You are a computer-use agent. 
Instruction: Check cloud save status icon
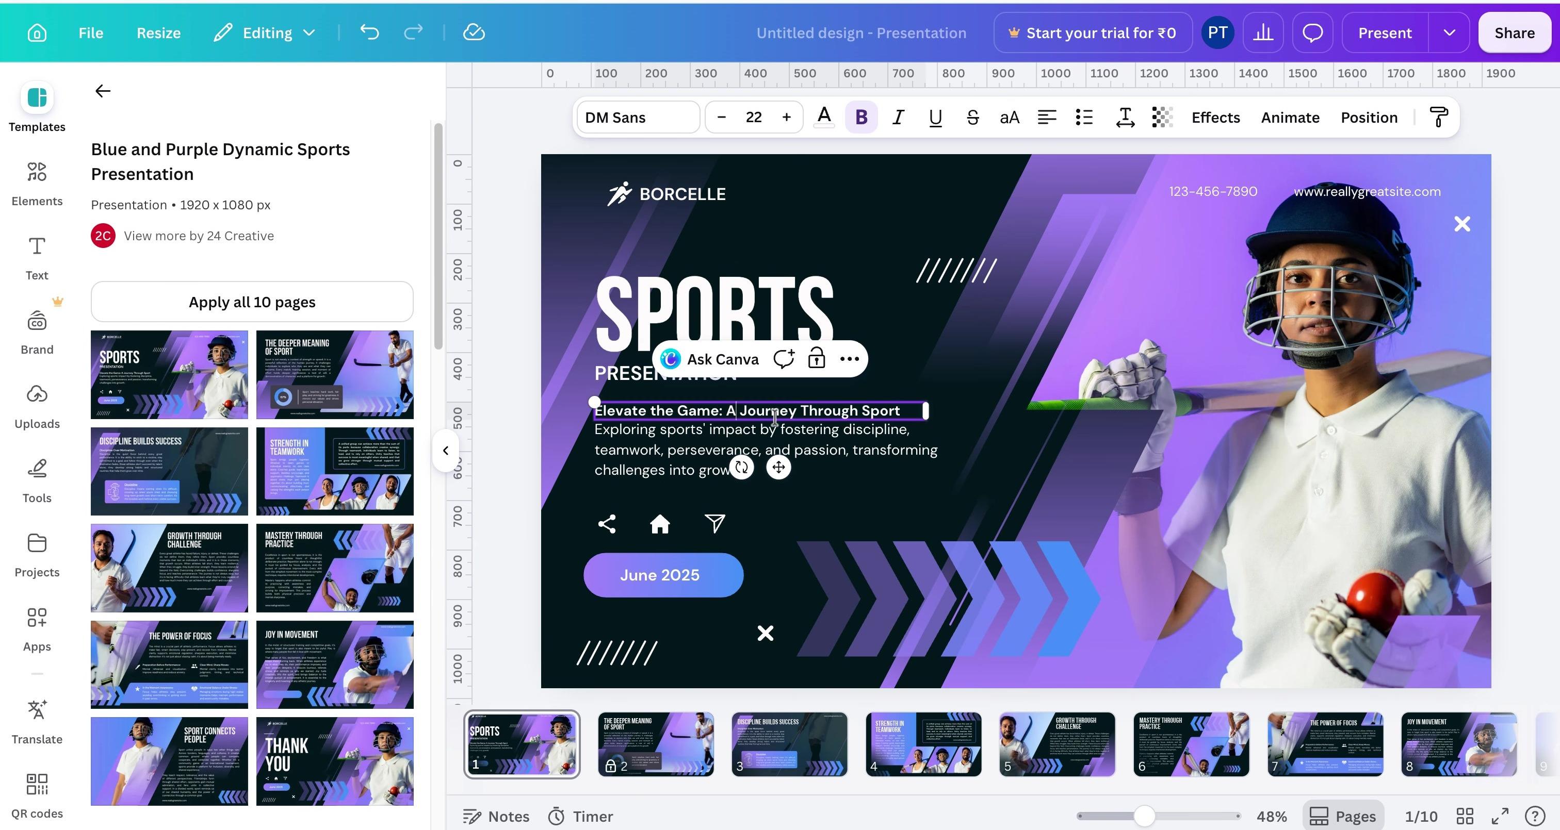(474, 32)
